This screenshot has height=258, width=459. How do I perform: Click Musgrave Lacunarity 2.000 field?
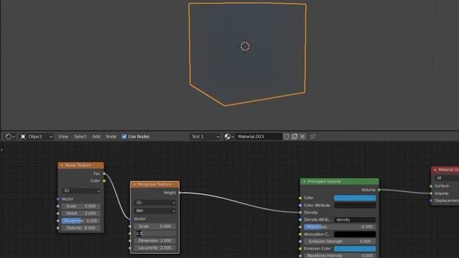click(x=155, y=248)
